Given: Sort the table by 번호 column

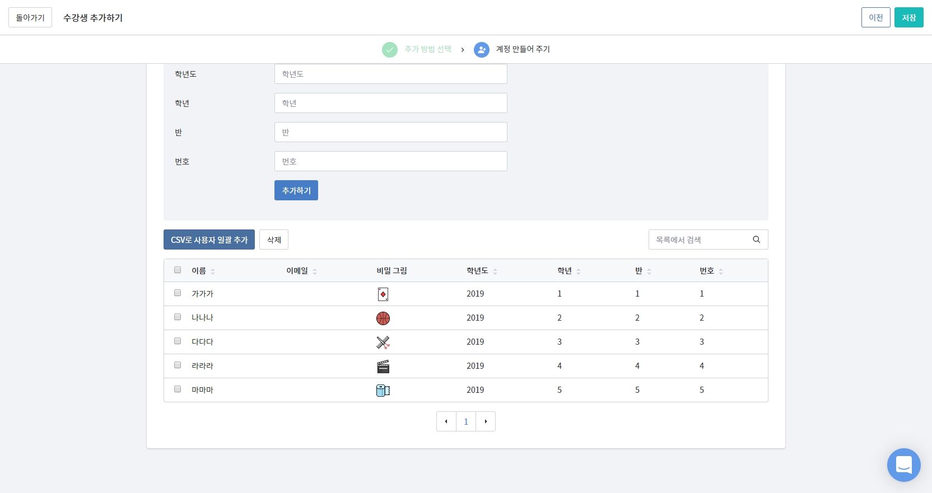Looking at the screenshot, I should [x=720, y=271].
